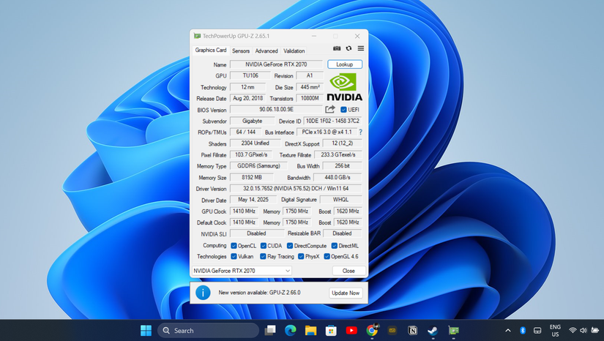Switch to the Sensors tab

pos(241,51)
